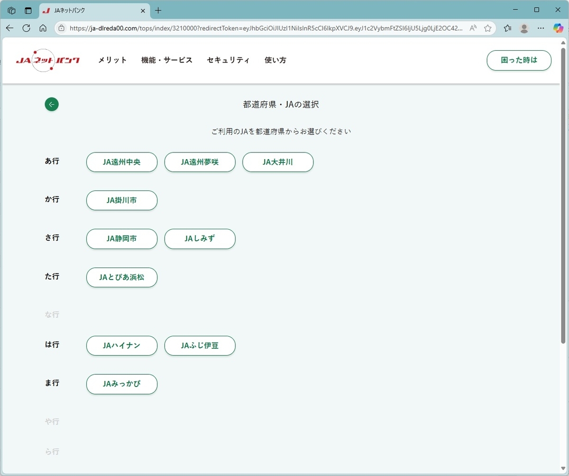Open a new browser tab
569x476 pixels.
pos(158,10)
